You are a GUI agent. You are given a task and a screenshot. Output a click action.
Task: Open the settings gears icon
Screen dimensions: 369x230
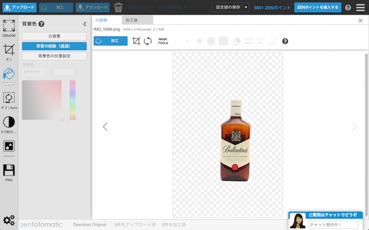(x=9, y=220)
